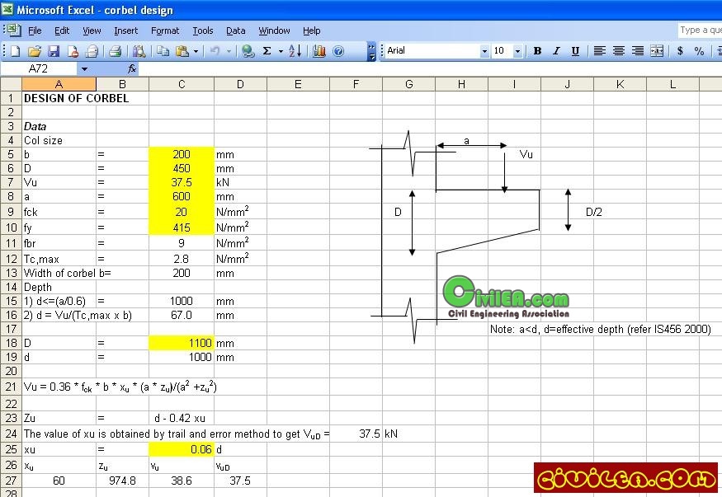This screenshot has width=722, height=497.
Task: Open Excel Help question mark icon
Action: pos(338,51)
